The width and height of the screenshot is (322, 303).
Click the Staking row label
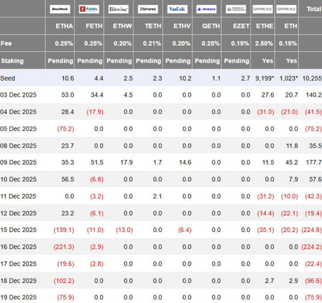(12, 61)
